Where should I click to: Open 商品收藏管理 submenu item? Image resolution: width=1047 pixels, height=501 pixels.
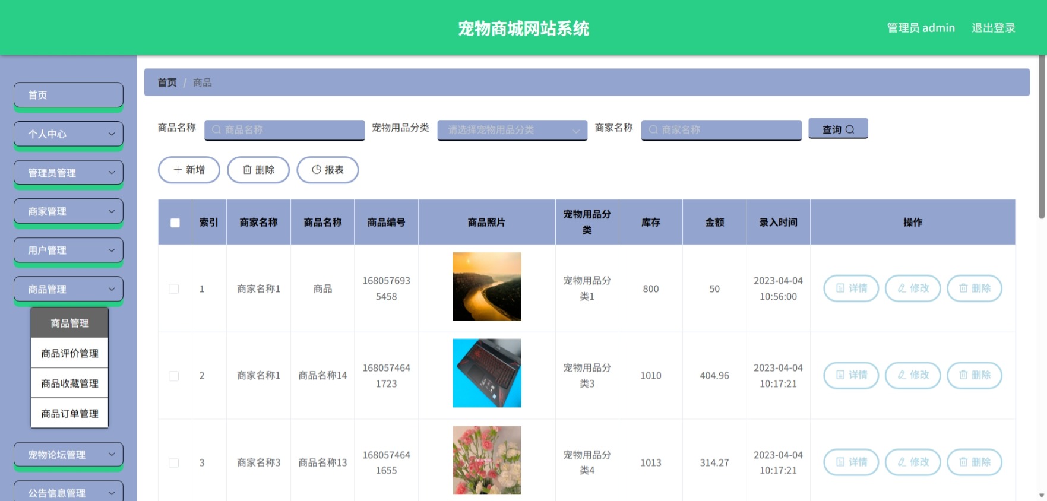pyautogui.click(x=69, y=383)
